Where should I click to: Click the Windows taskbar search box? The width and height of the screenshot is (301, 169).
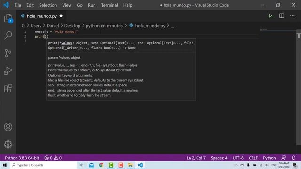tap(43, 165)
